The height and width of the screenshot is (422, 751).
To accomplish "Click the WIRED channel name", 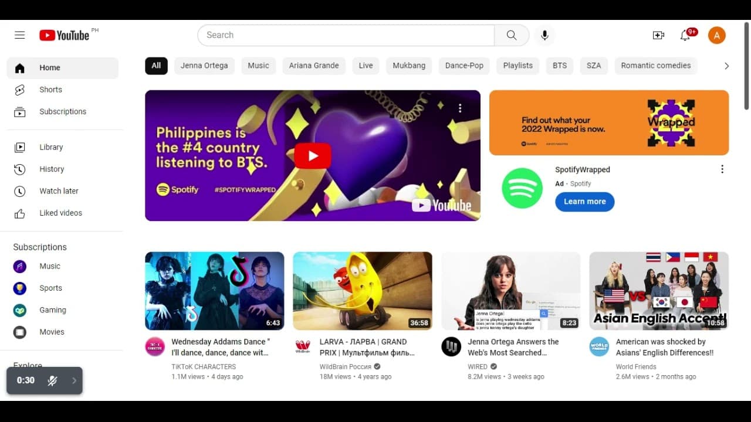I will [x=478, y=367].
